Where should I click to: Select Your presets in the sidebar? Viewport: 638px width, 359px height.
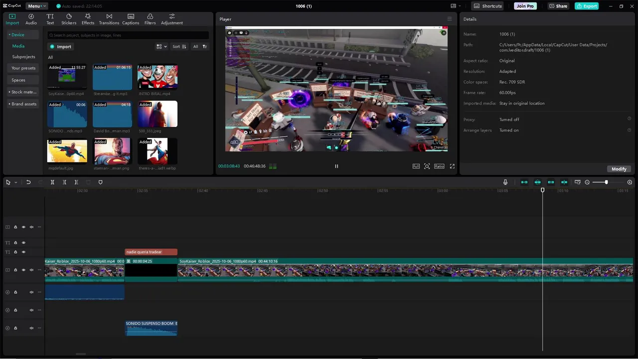click(23, 68)
